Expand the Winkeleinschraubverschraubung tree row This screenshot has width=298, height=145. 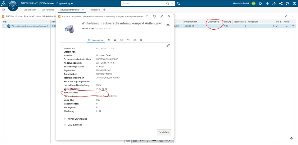click(5, 26)
